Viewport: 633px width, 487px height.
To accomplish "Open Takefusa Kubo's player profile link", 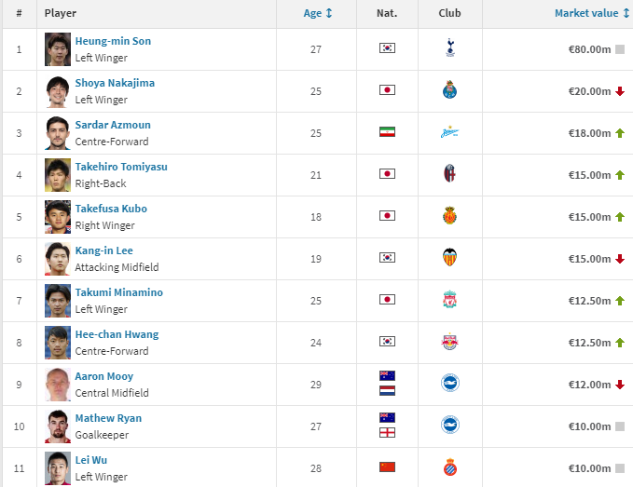I will [111, 209].
